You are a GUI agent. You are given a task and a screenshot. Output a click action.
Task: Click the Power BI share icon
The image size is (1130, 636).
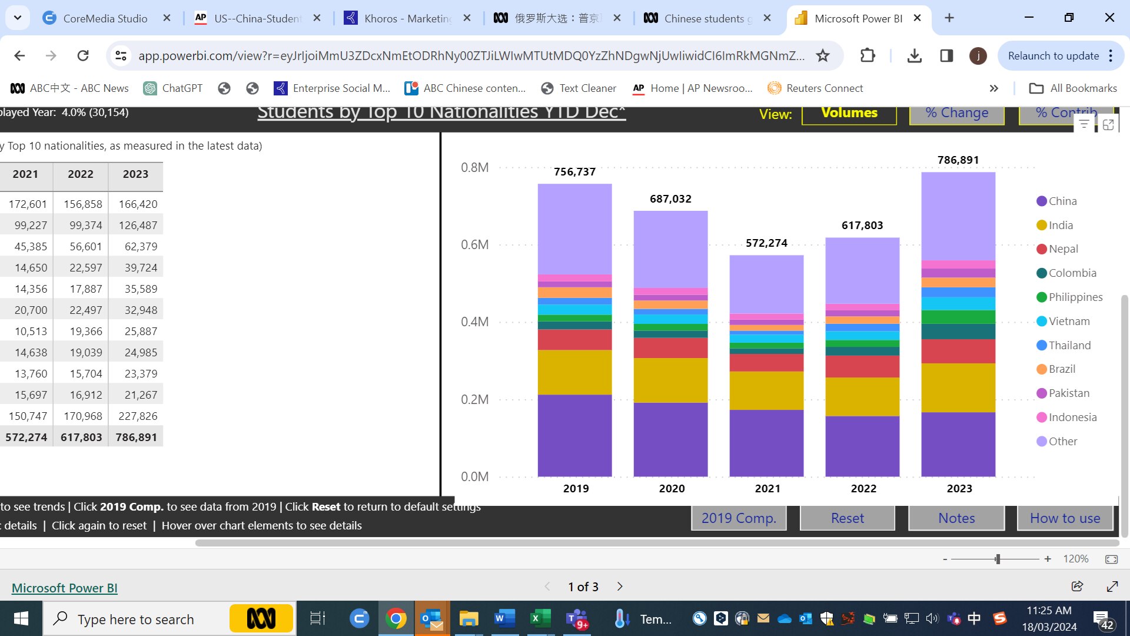click(1077, 587)
